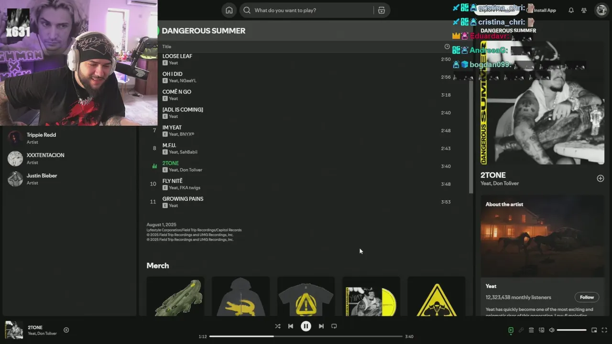This screenshot has height=344, width=612.
Task: Open Connect to a device icon
Action: (x=541, y=330)
